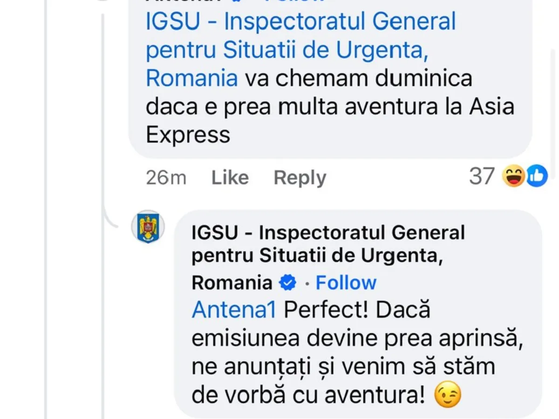Viewport: 559px width, 419px height.
Task: Reply to the Antena1 comment
Action: tap(300, 178)
